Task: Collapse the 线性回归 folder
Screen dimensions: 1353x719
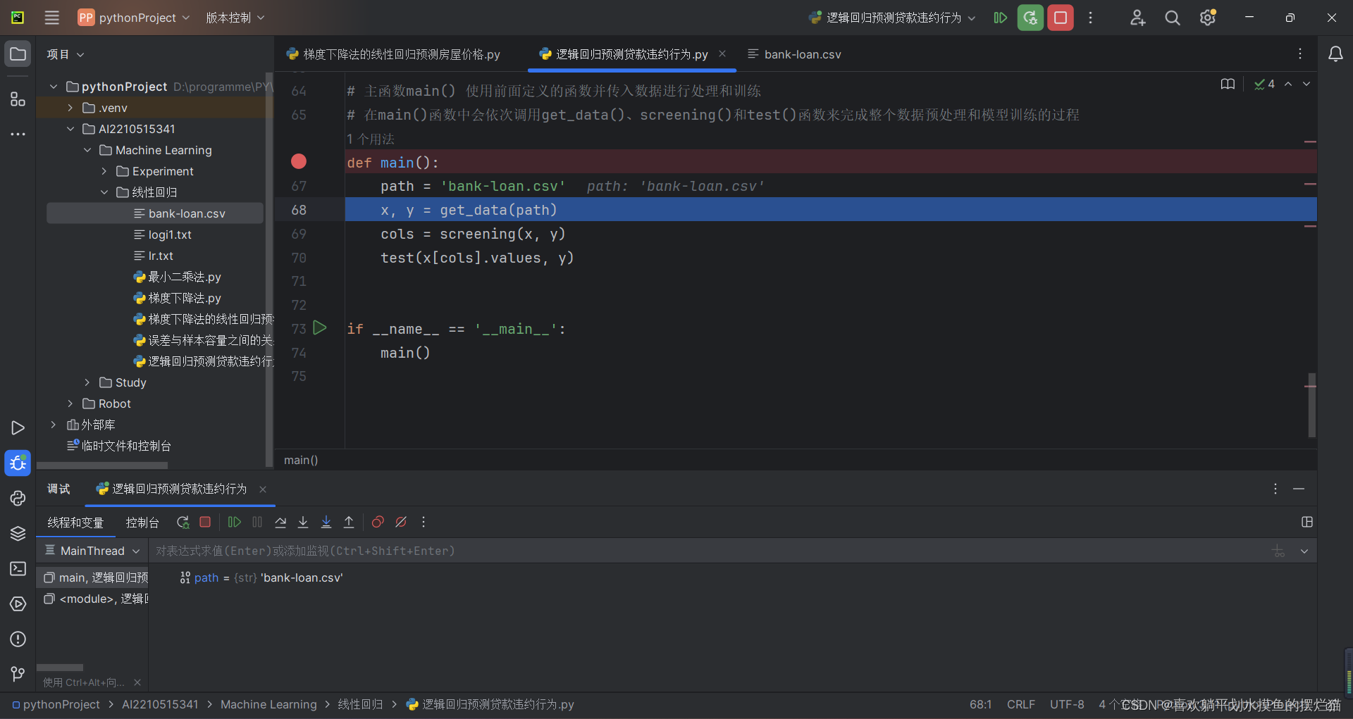Action: click(x=104, y=192)
